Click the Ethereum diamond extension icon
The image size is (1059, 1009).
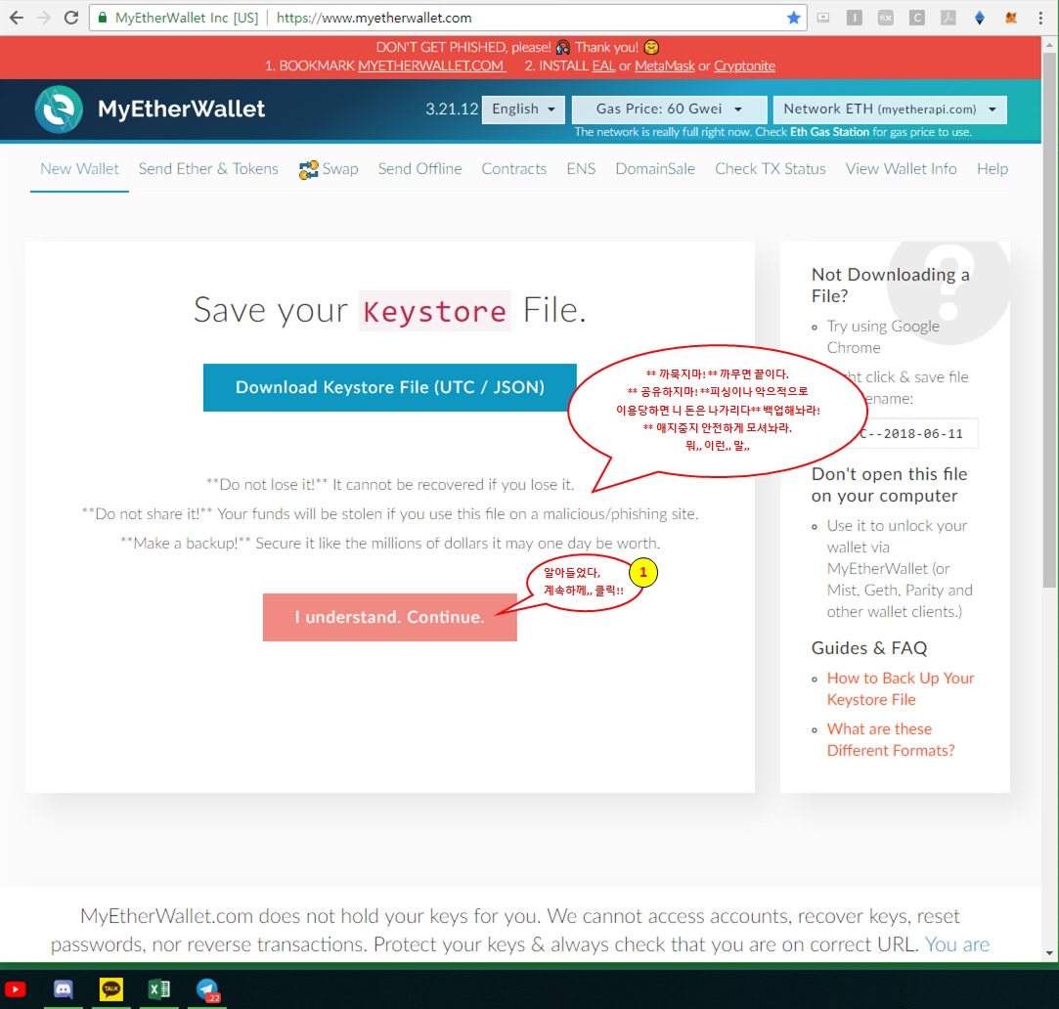point(979,19)
